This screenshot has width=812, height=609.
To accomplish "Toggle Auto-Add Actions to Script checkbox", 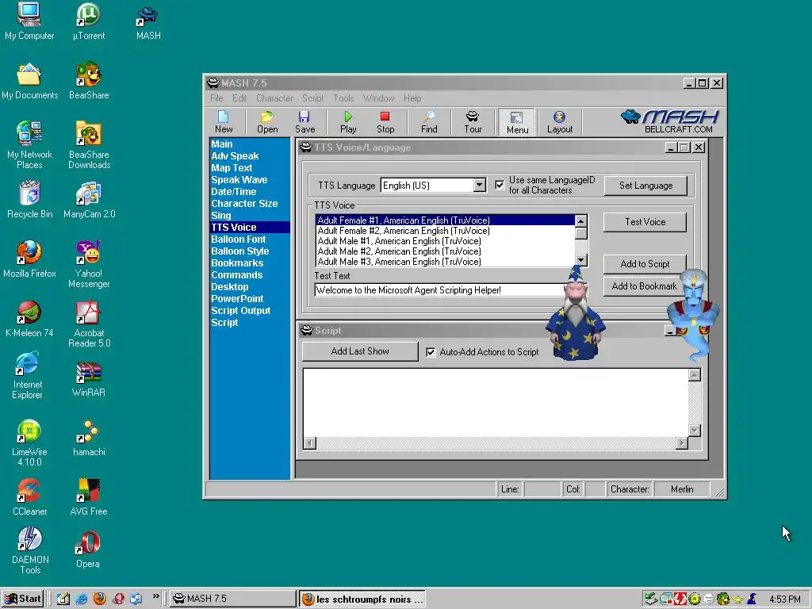I will click(x=431, y=352).
